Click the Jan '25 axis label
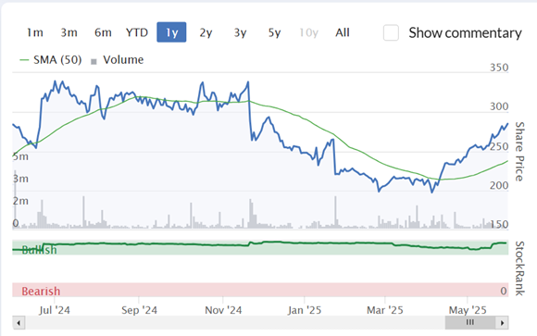The width and height of the screenshot is (537, 336). 305,310
